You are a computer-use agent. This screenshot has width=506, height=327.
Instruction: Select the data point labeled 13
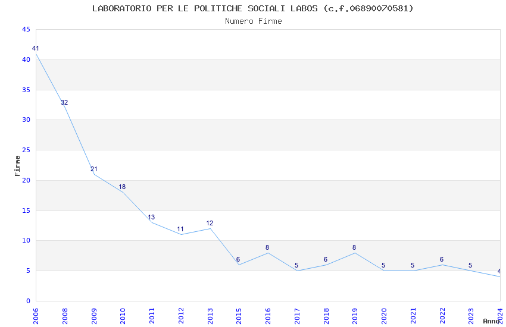tap(151, 217)
